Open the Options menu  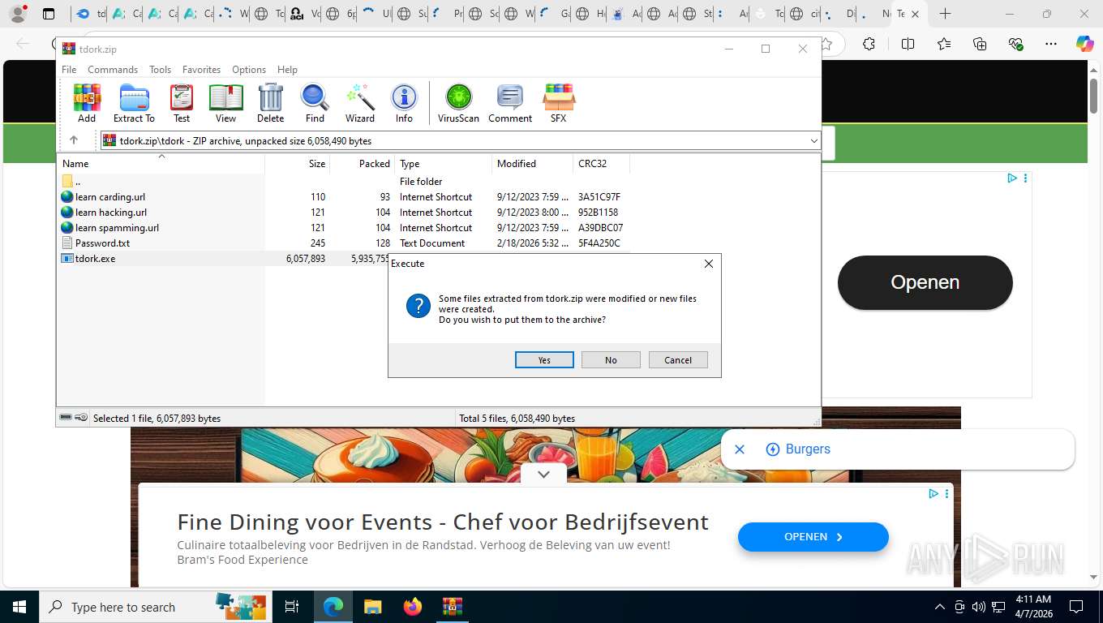[x=249, y=70]
